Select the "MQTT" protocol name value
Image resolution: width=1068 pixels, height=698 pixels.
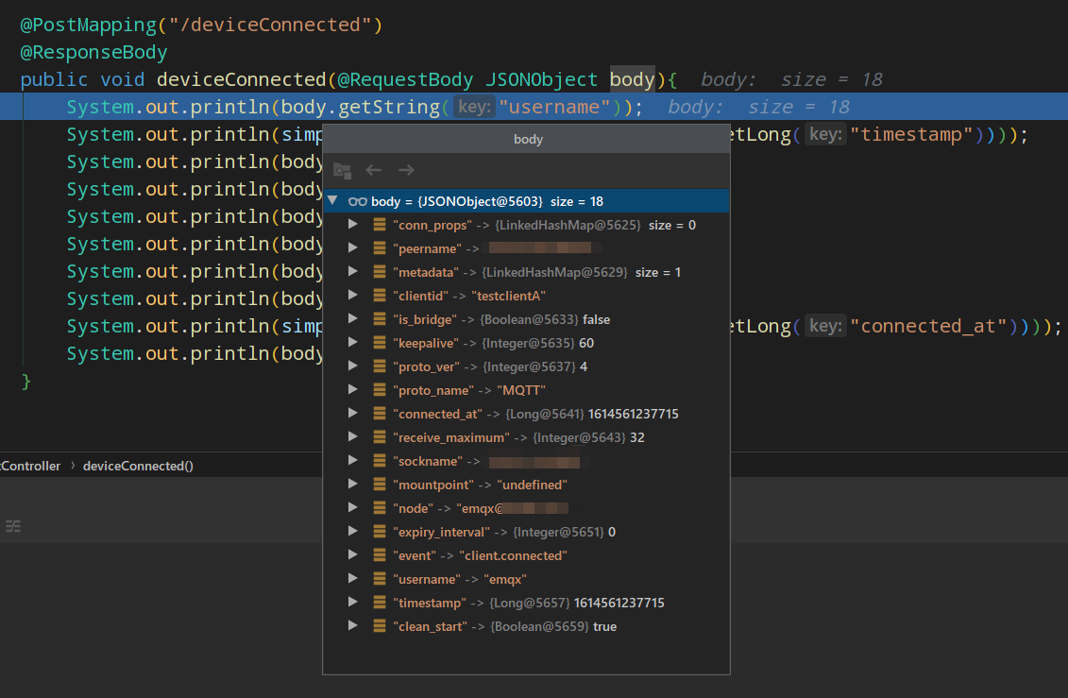[521, 390]
